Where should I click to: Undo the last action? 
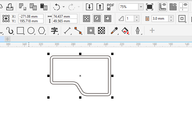(x=56, y=7)
